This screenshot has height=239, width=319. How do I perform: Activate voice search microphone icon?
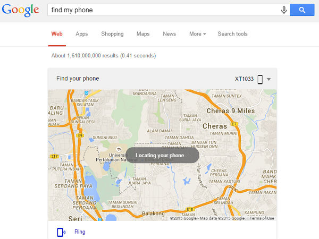pos(284,10)
